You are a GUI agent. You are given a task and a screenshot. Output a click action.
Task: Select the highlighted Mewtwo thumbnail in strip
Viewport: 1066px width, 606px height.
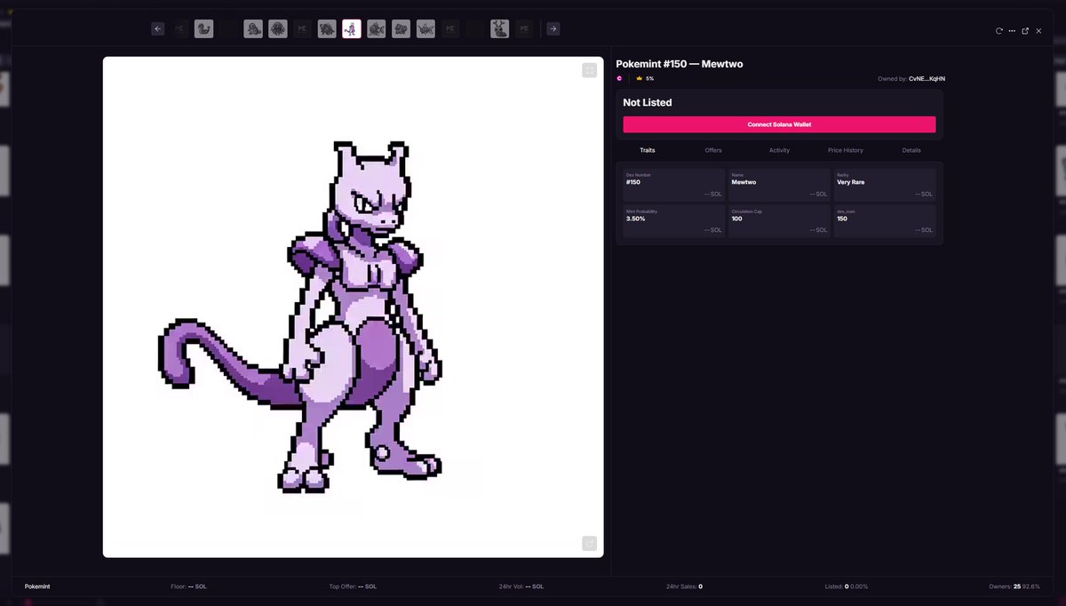tap(352, 28)
